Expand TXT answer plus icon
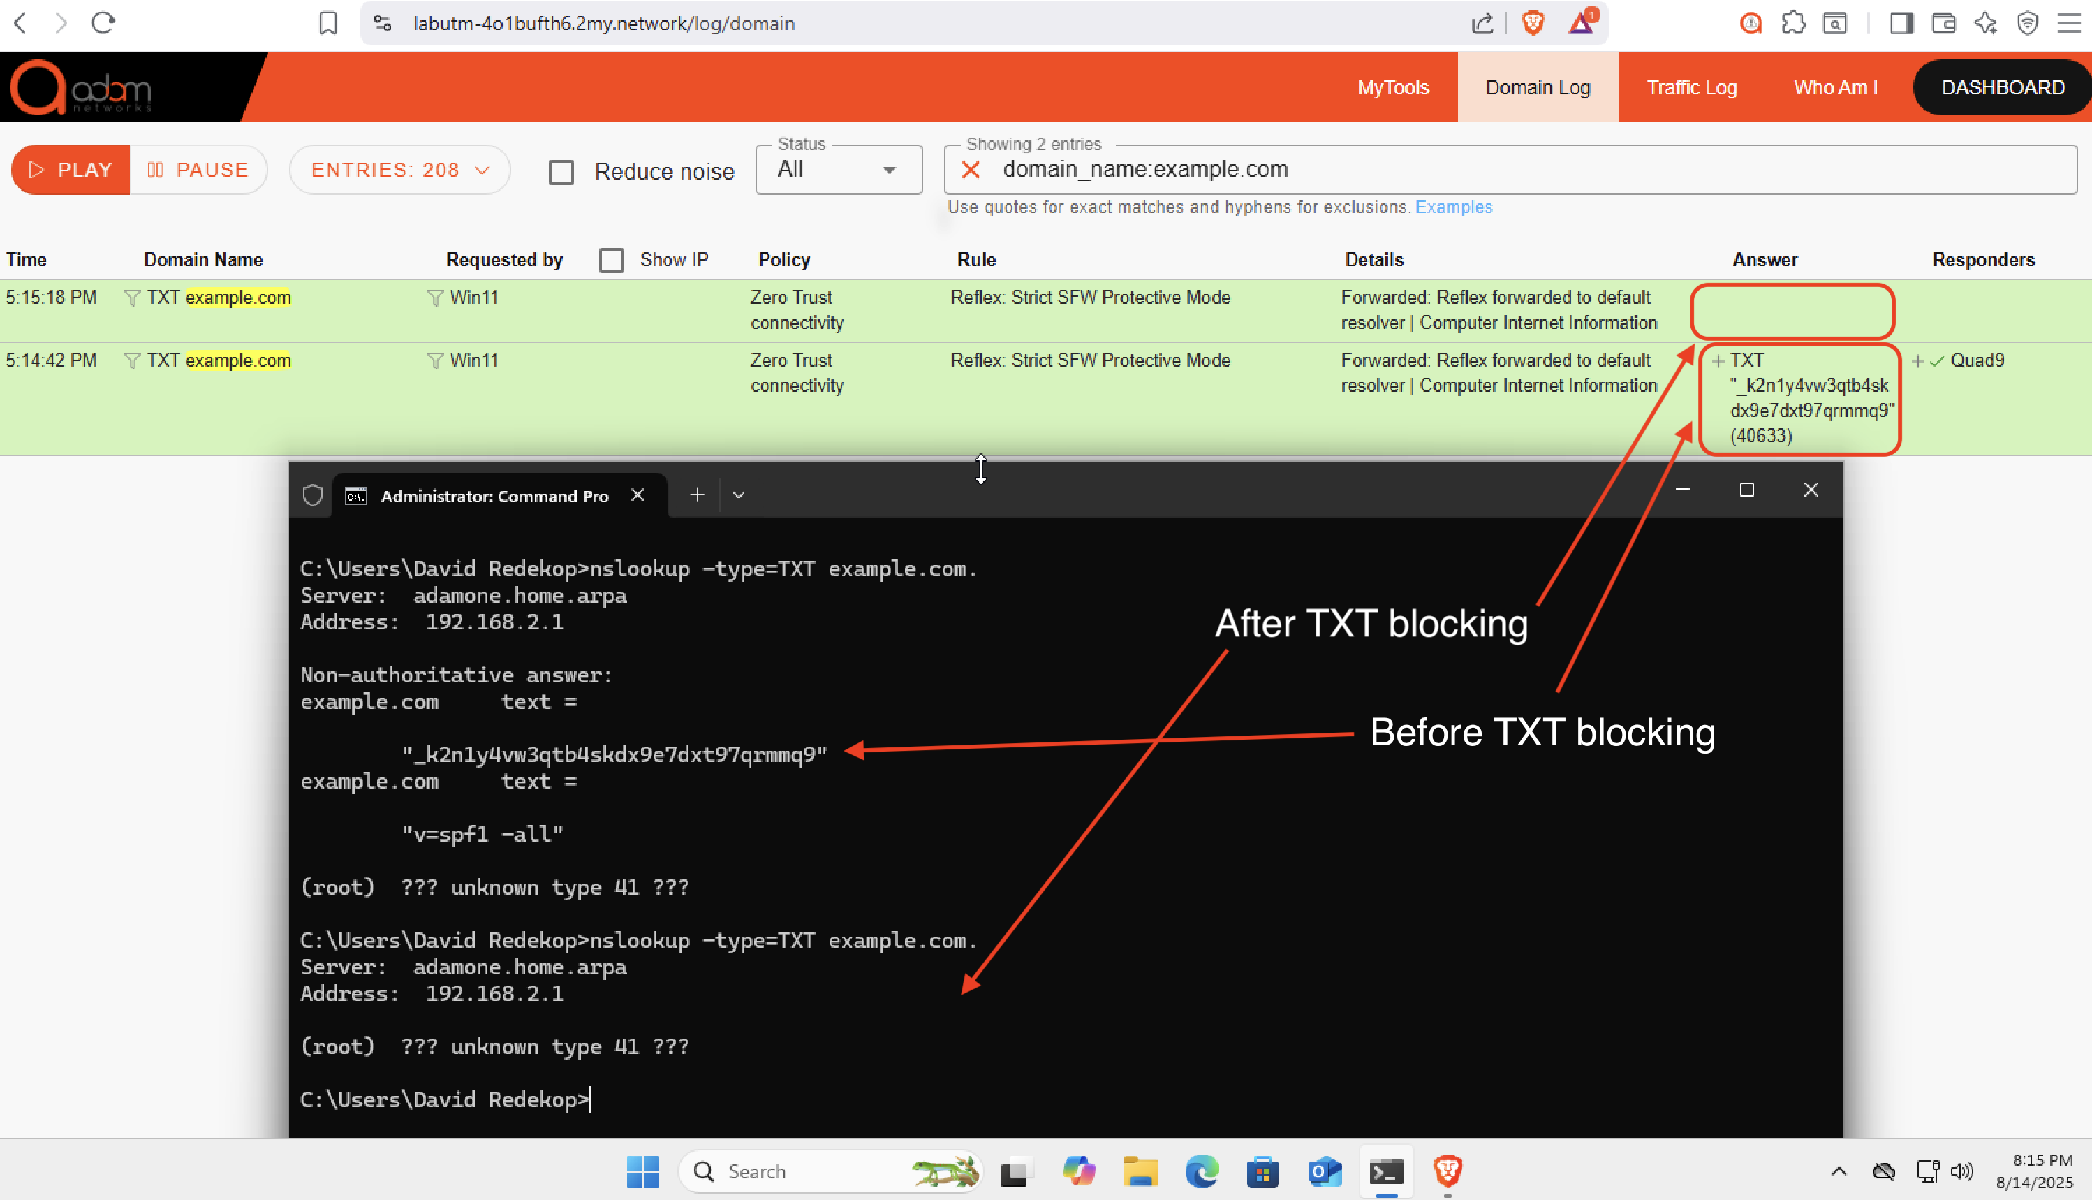 [x=1718, y=361]
